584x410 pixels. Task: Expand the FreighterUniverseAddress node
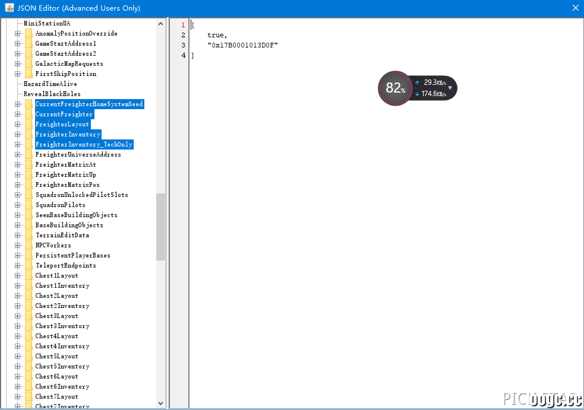(x=17, y=154)
